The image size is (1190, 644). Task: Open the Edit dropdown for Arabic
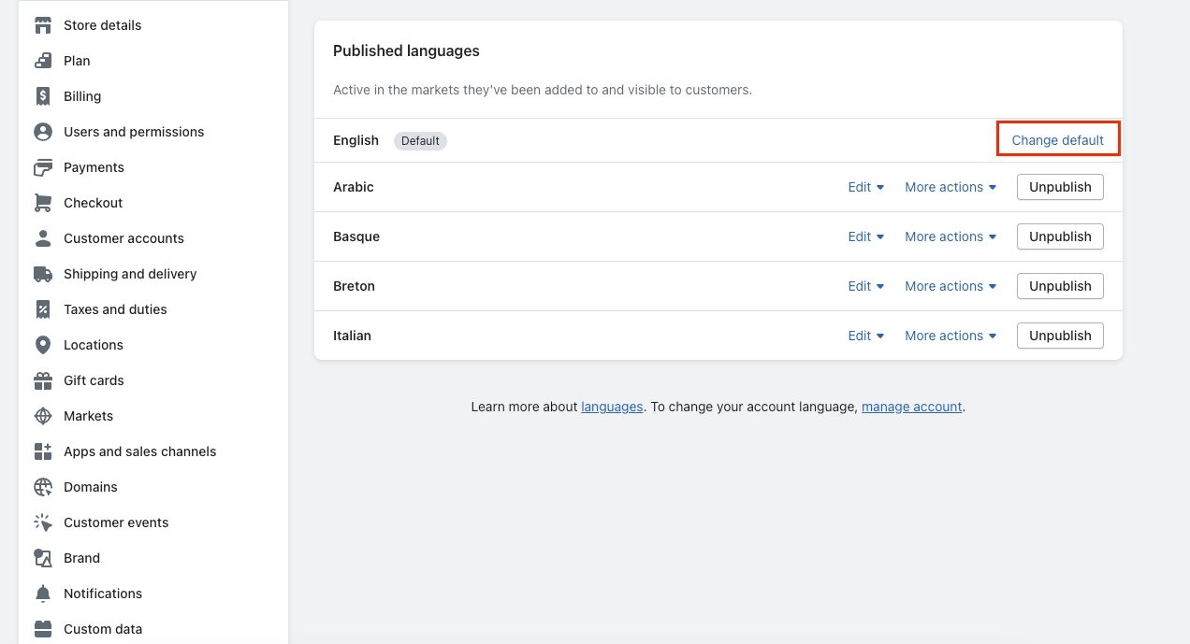pyautogui.click(x=865, y=187)
